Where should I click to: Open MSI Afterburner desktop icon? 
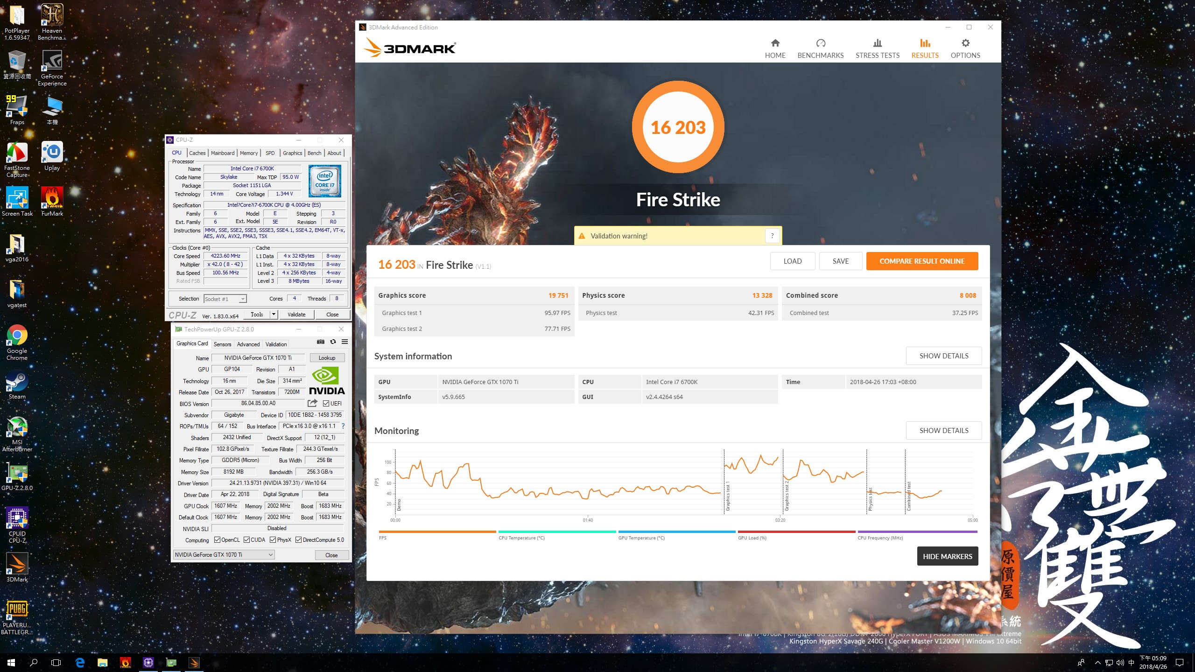[17, 434]
